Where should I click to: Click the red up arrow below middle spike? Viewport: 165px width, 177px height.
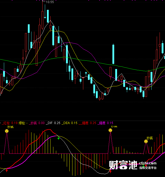tap(110, 172)
